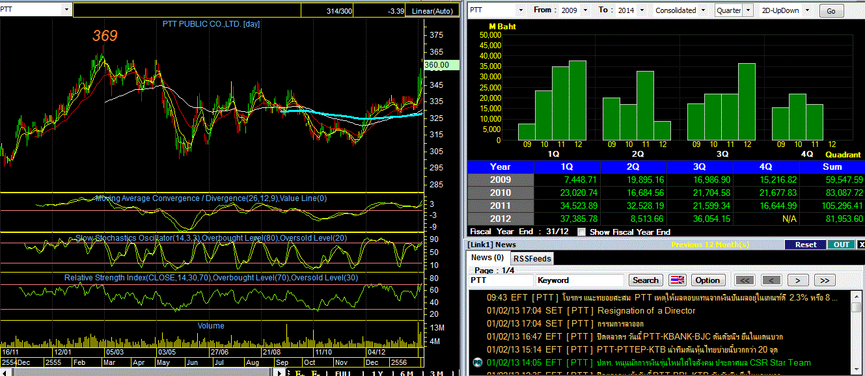Select the 6M chart range
The width and height of the screenshot is (865, 376).
point(407,373)
